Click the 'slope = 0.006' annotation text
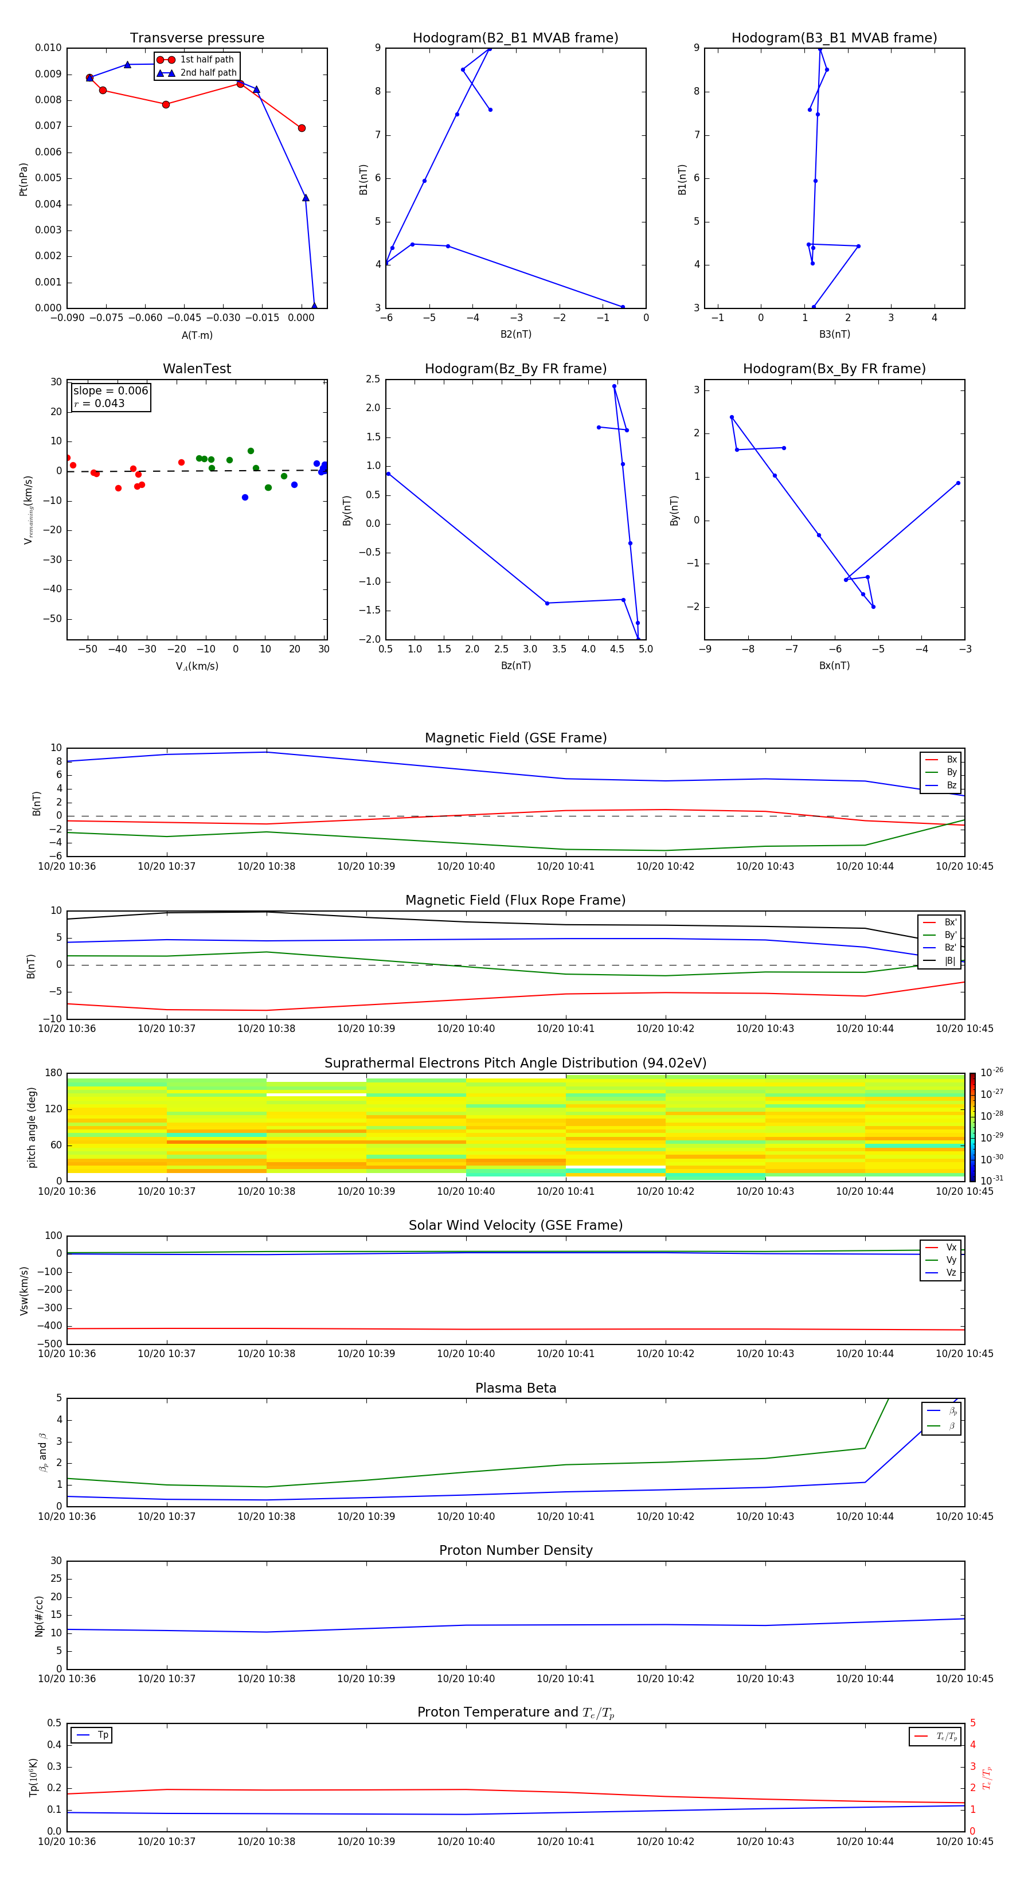This screenshot has width=1032, height=1892. click(x=110, y=391)
